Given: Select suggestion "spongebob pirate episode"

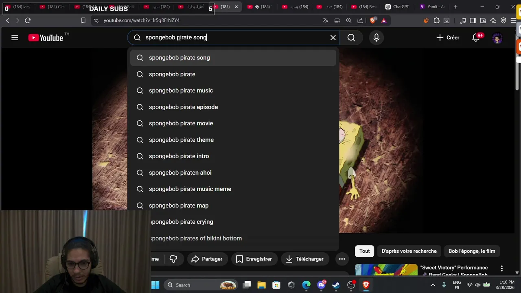Looking at the screenshot, I should (x=233, y=107).
